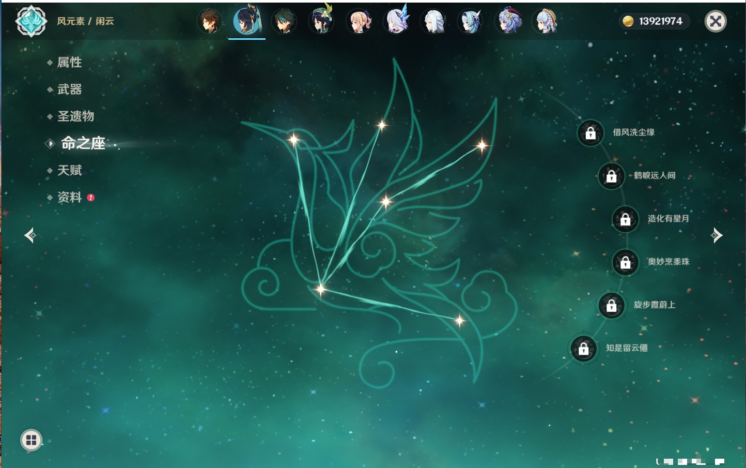Open the grid menu icon at bottom left
This screenshot has height=468, width=746.
[31, 440]
